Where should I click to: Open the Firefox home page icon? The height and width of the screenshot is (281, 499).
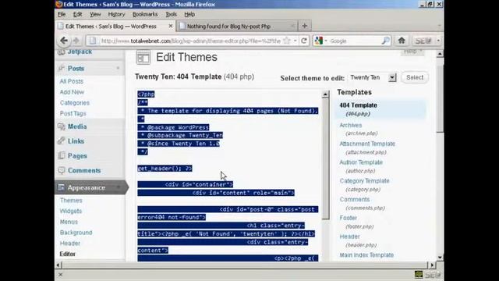pyautogui.click(x=402, y=41)
